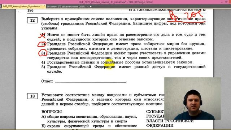This screenshot has height=130, width=231.
Task: Close the EGE_2023_Kotova_Liskova_30_variantov tab
Action: coord(44,6)
